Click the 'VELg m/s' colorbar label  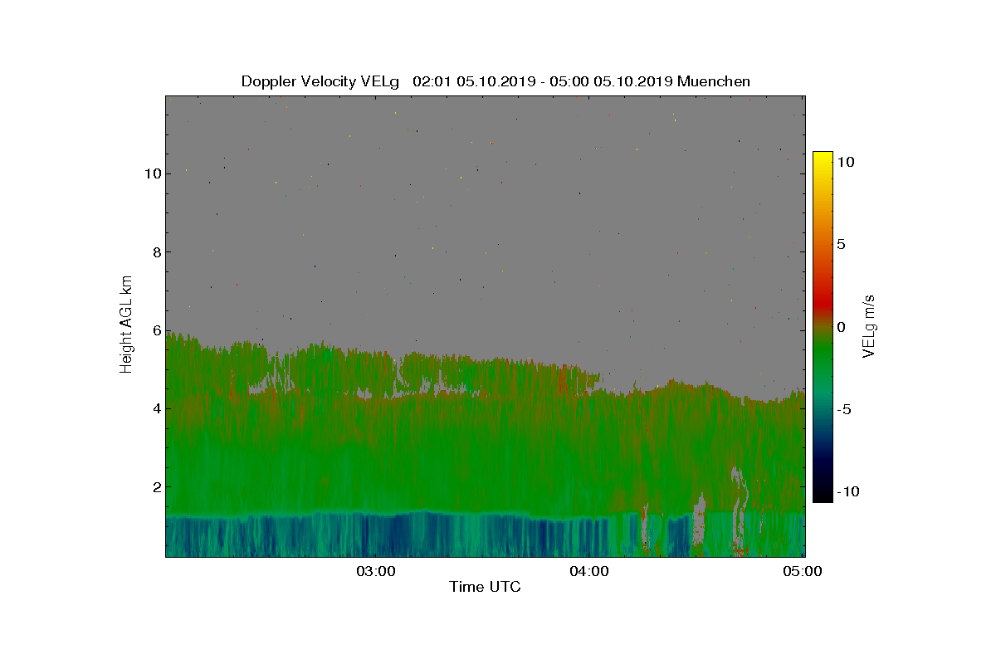click(870, 326)
